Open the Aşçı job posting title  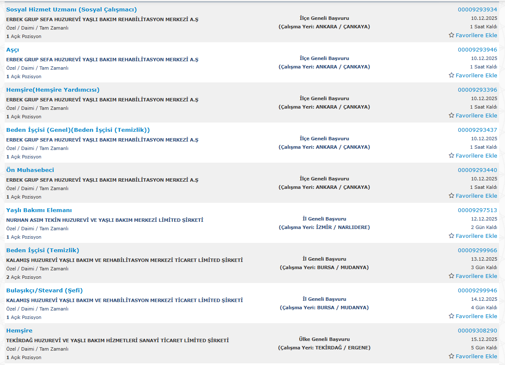[x=13, y=50]
